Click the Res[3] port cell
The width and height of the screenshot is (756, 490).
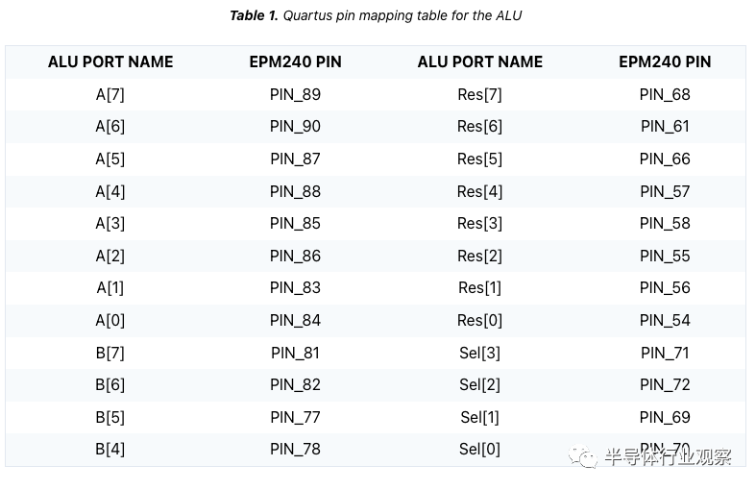tap(479, 223)
